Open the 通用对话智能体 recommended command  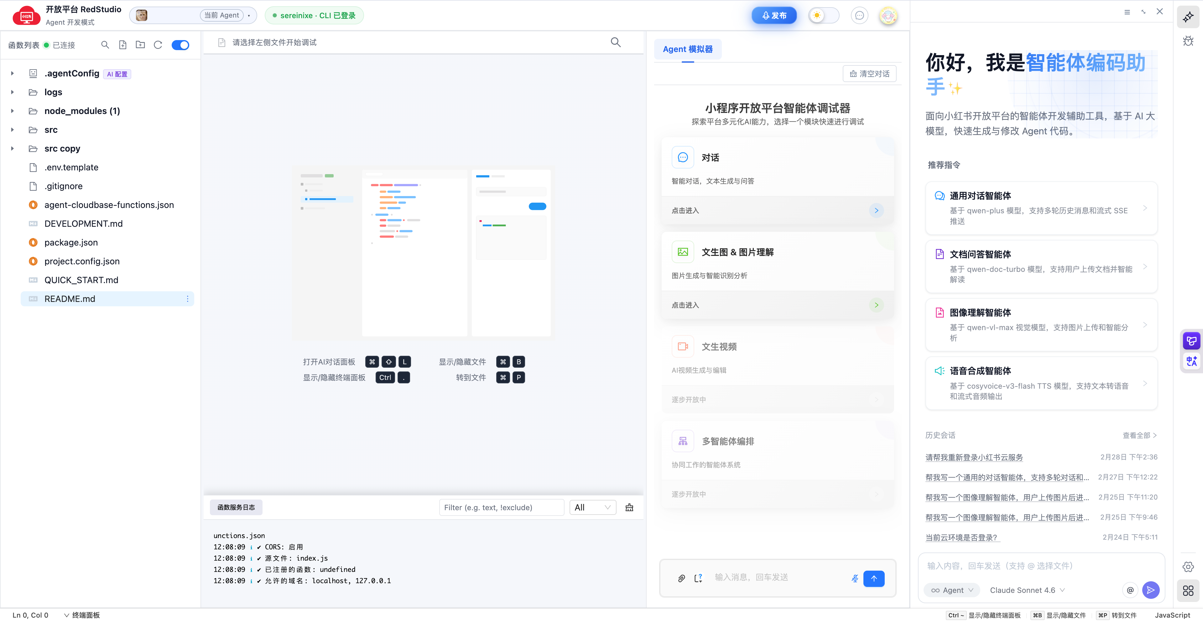1041,208
